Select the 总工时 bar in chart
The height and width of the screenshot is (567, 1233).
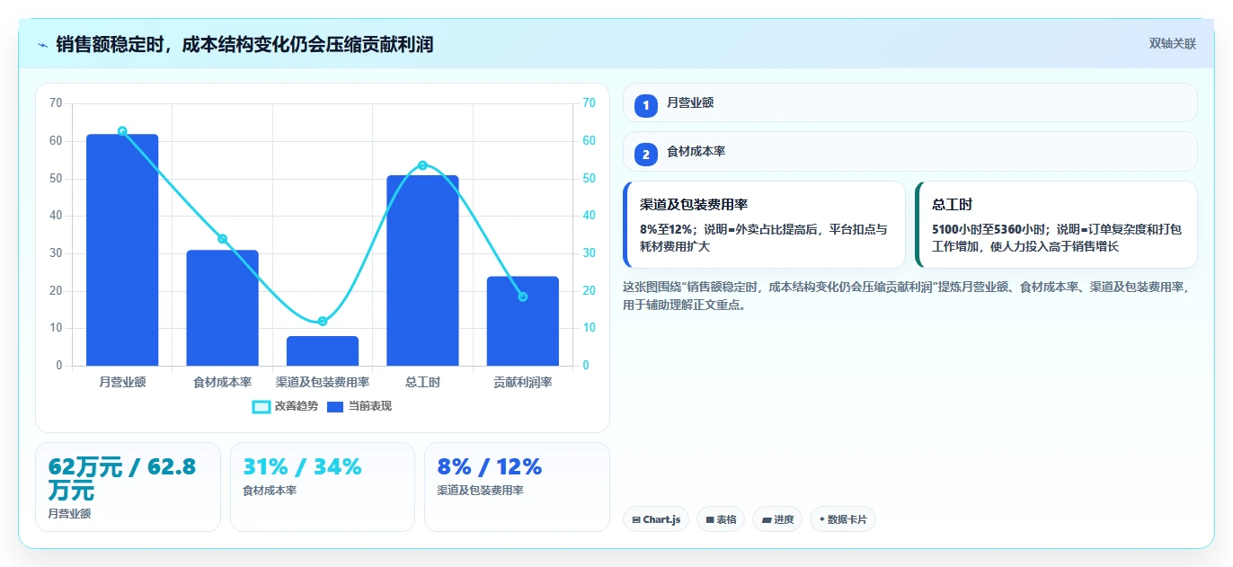pyautogui.click(x=422, y=270)
